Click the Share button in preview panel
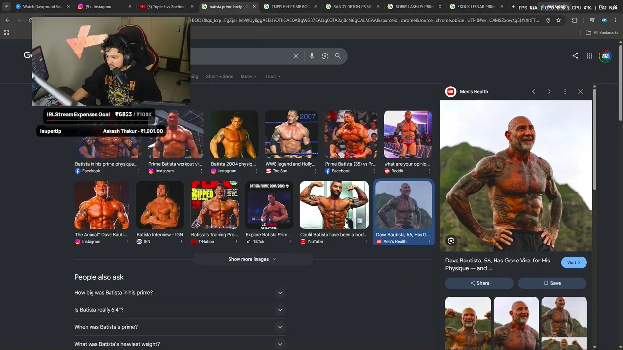Image resolution: width=623 pixels, height=350 pixels. pyautogui.click(x=479, y=283)
